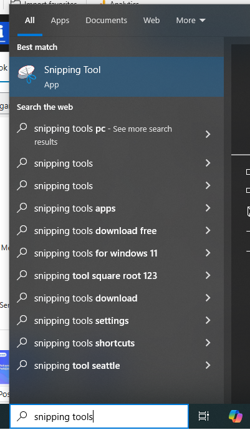Click search icon beside 'snipping tools download free'
This screenshot has height=445, width=250.
coord(22,230)
